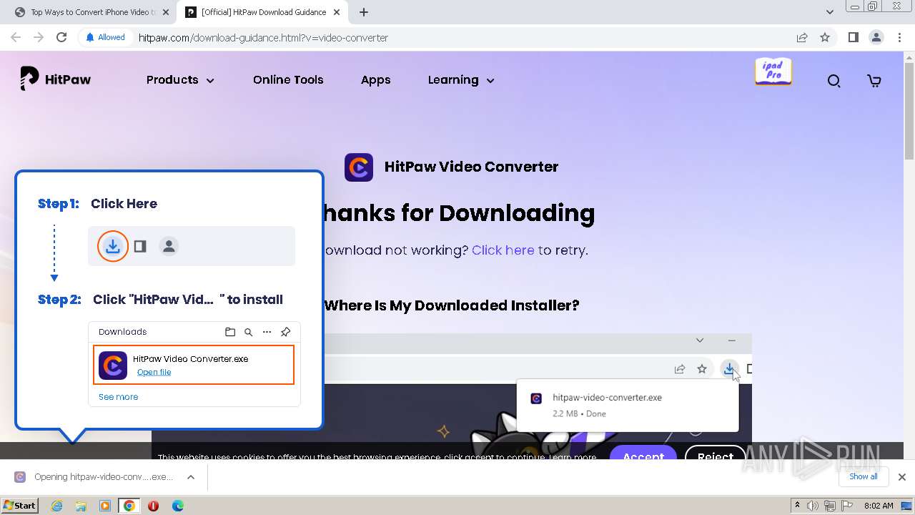Viewport: 915px width, 515px height.
Task: Open media player taskbar icon
Action: (x=105, y=506)
